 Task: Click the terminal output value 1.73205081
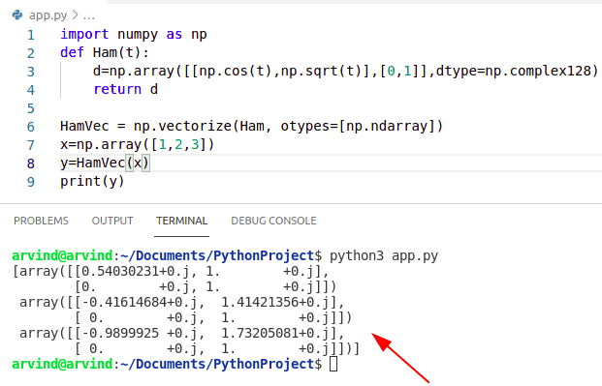pyautogui.click(x=260, y=333)
